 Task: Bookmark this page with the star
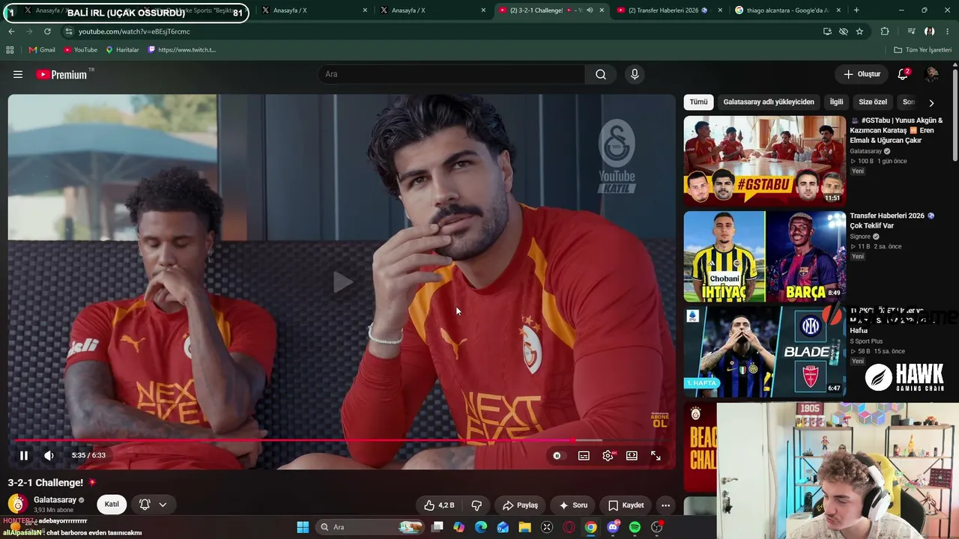point(859,31)
